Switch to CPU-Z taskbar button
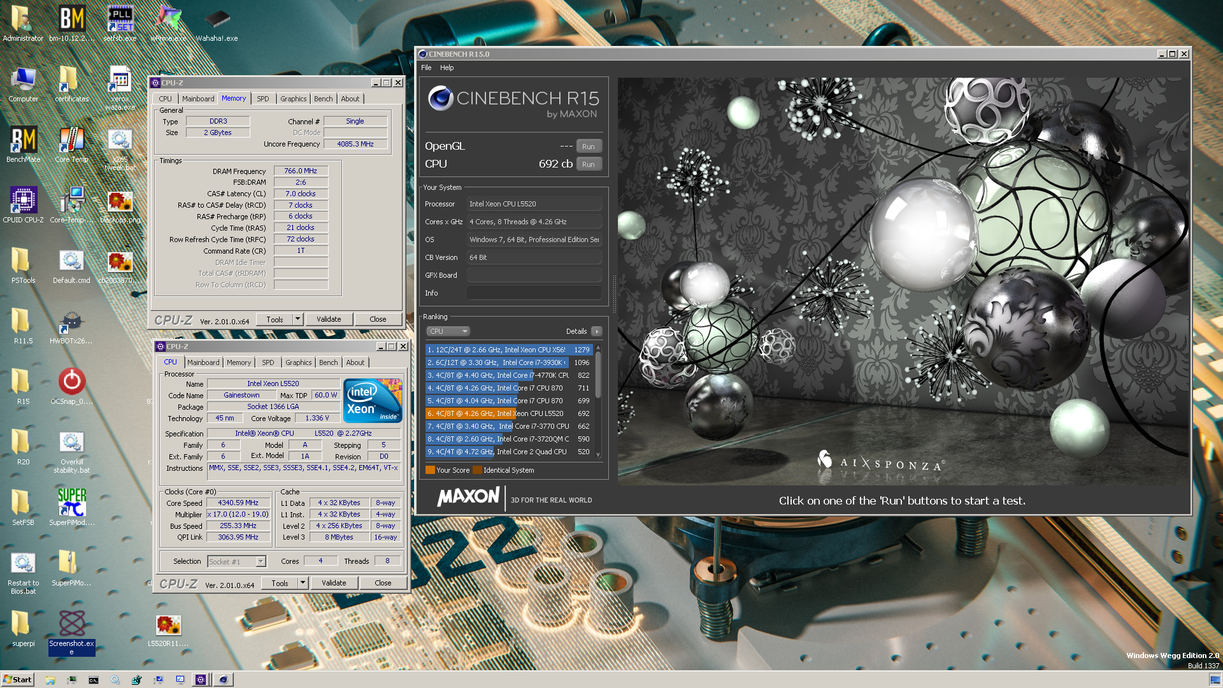1223x688 pixels. point(201,680)
